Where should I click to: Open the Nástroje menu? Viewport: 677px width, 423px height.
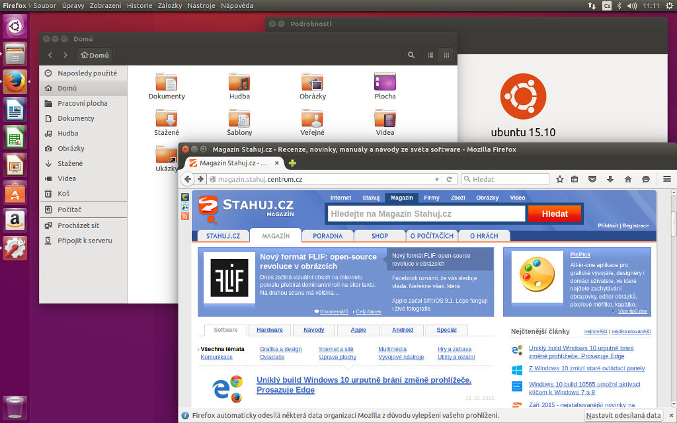pyautogui.click(x=201, y=5)
